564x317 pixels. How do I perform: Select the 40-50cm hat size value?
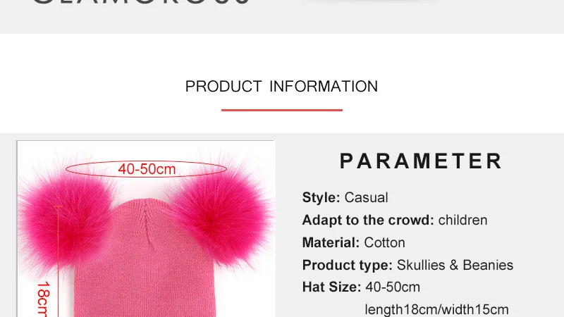coord(393,287)
